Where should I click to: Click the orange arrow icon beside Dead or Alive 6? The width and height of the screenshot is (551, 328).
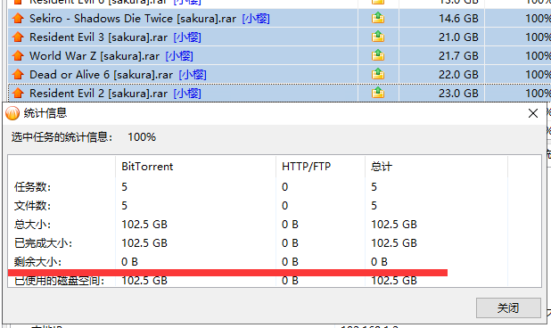pos(18,75)
